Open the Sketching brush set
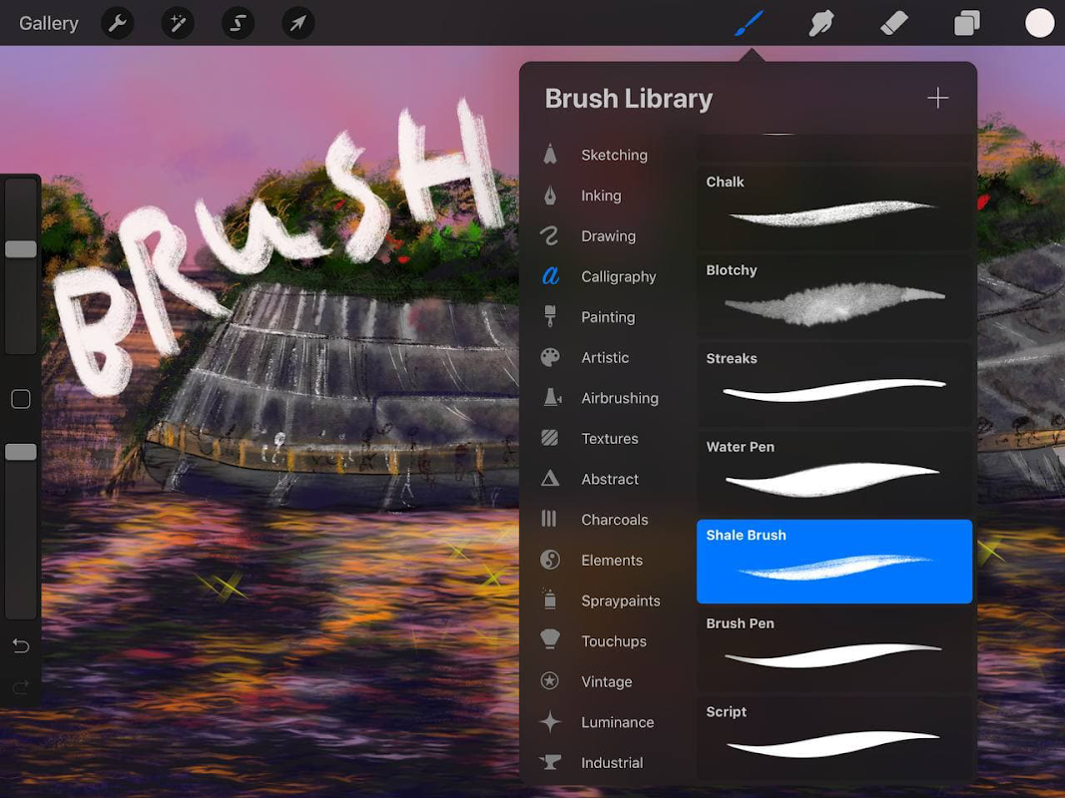Image resolution: width=1065 pixels, height=798 pixels. tap(614, 155)
